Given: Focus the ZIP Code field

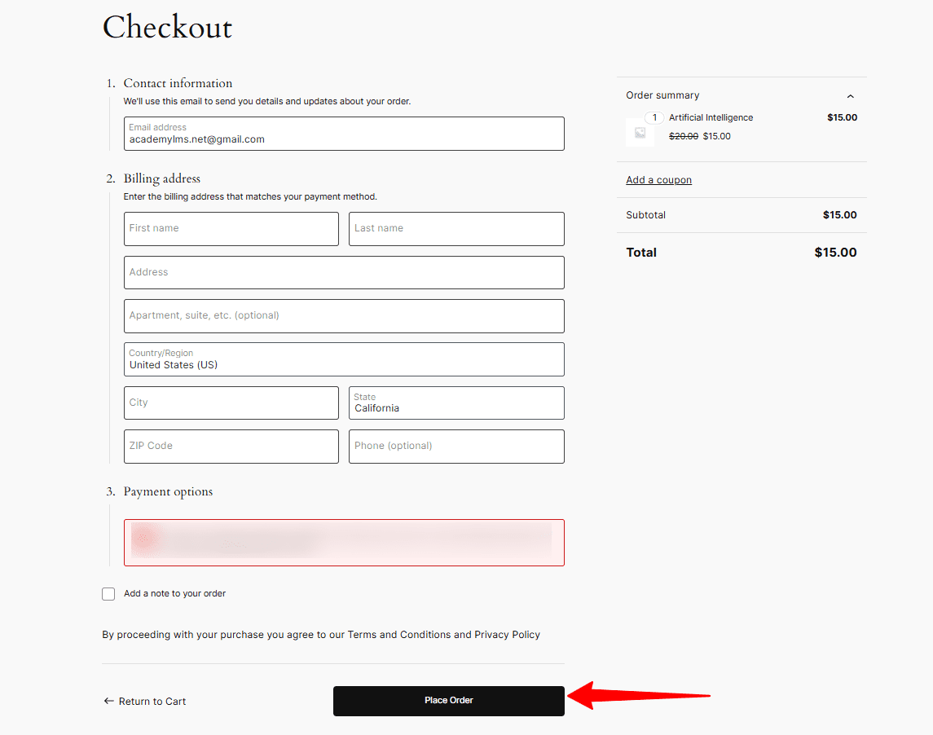Looking at the screenshot, I should [x=231, y=447].
